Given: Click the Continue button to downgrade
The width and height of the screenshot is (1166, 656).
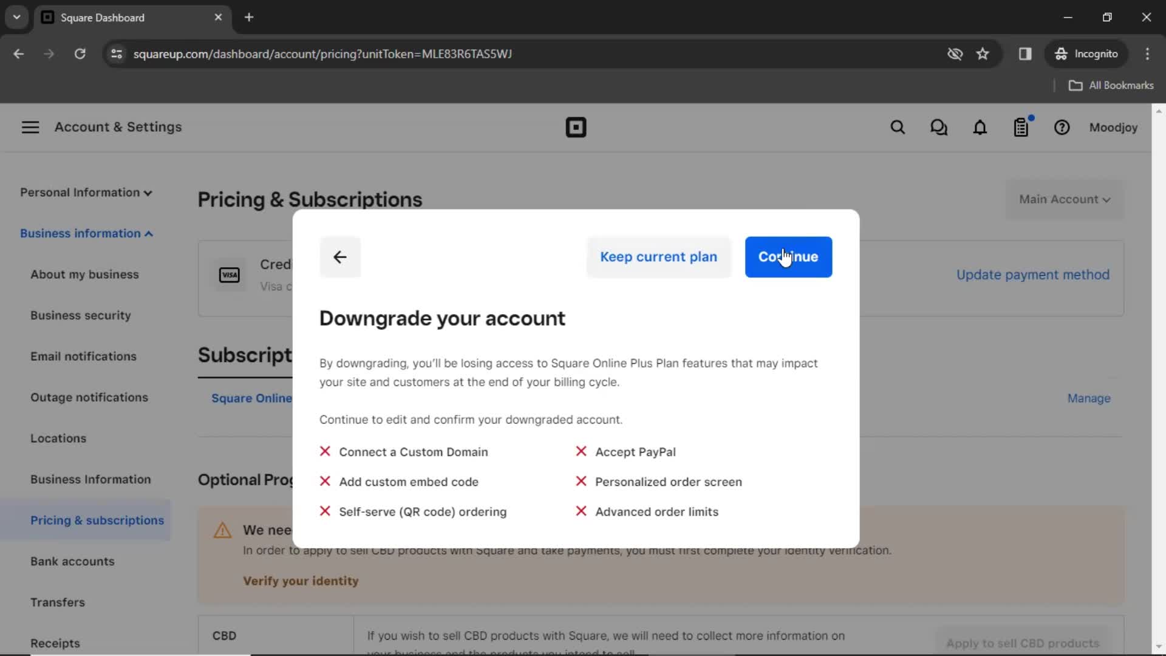Looking at the screenshot, I should [x=788, y=256].
